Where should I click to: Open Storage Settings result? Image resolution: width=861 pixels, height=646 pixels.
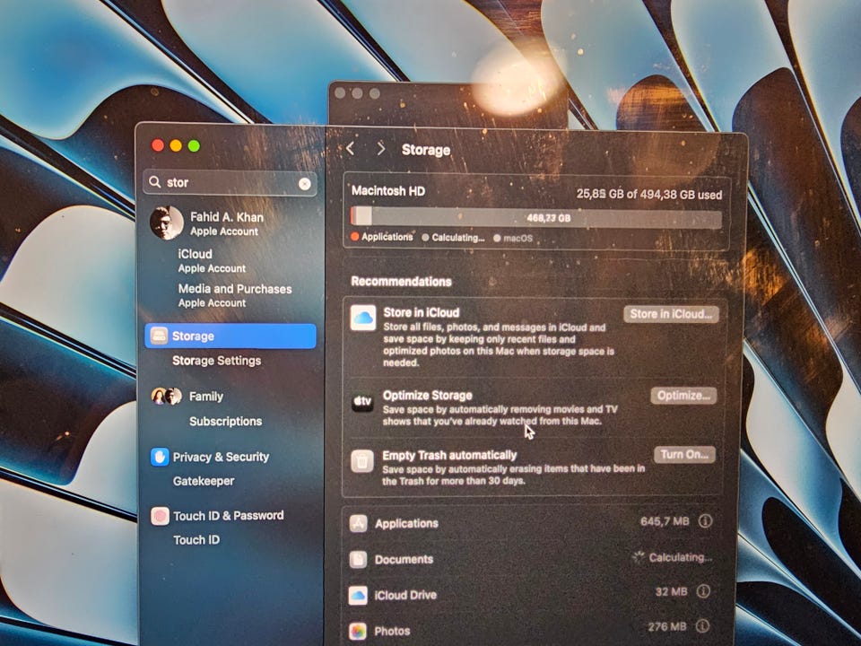(x=217, y=361)
